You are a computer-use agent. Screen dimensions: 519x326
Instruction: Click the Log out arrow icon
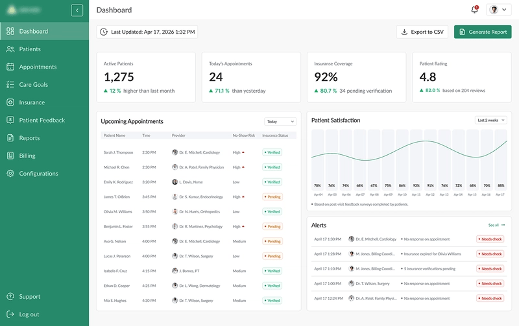tap(10, 314)
